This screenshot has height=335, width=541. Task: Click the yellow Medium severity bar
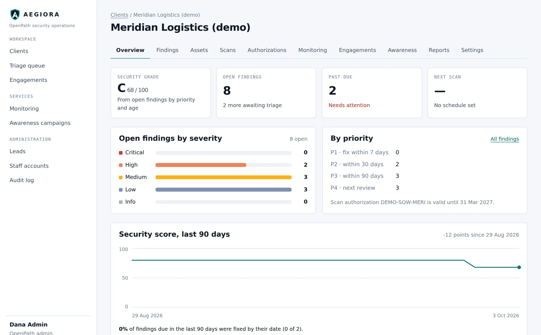pyautogui.click(x=224, y=177)
